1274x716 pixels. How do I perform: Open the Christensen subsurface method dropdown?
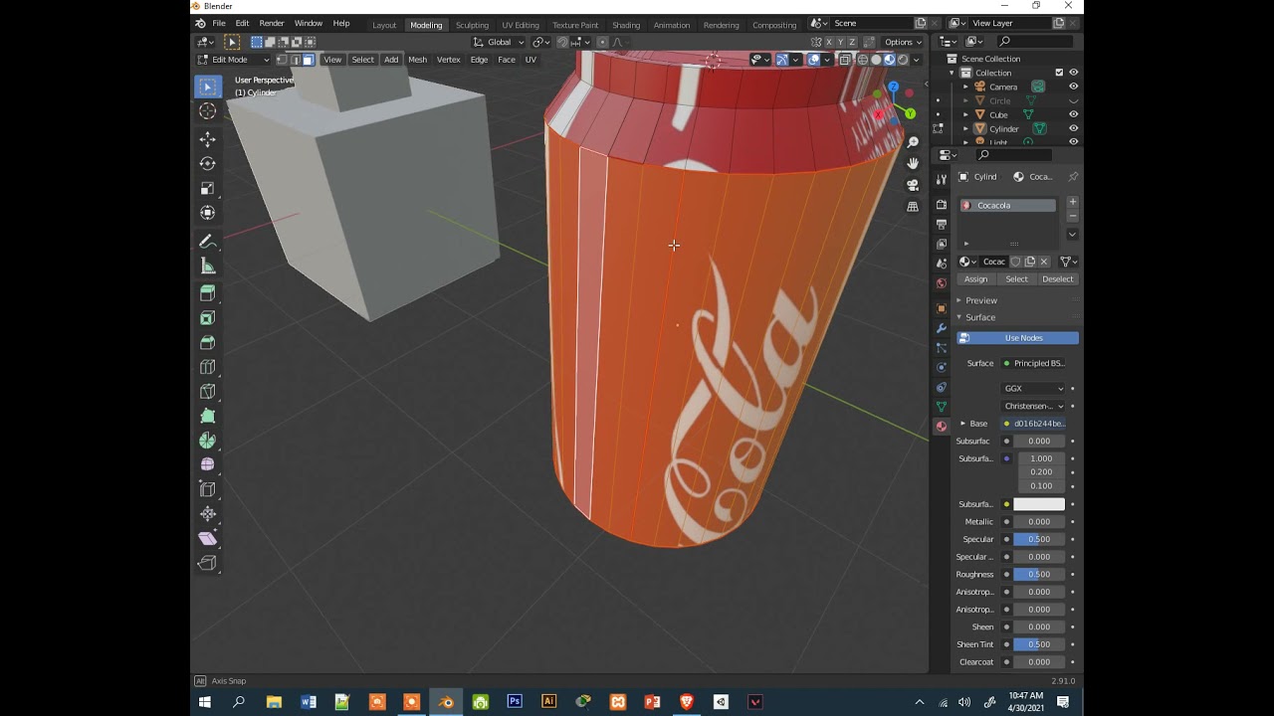tap(1033, 406)
